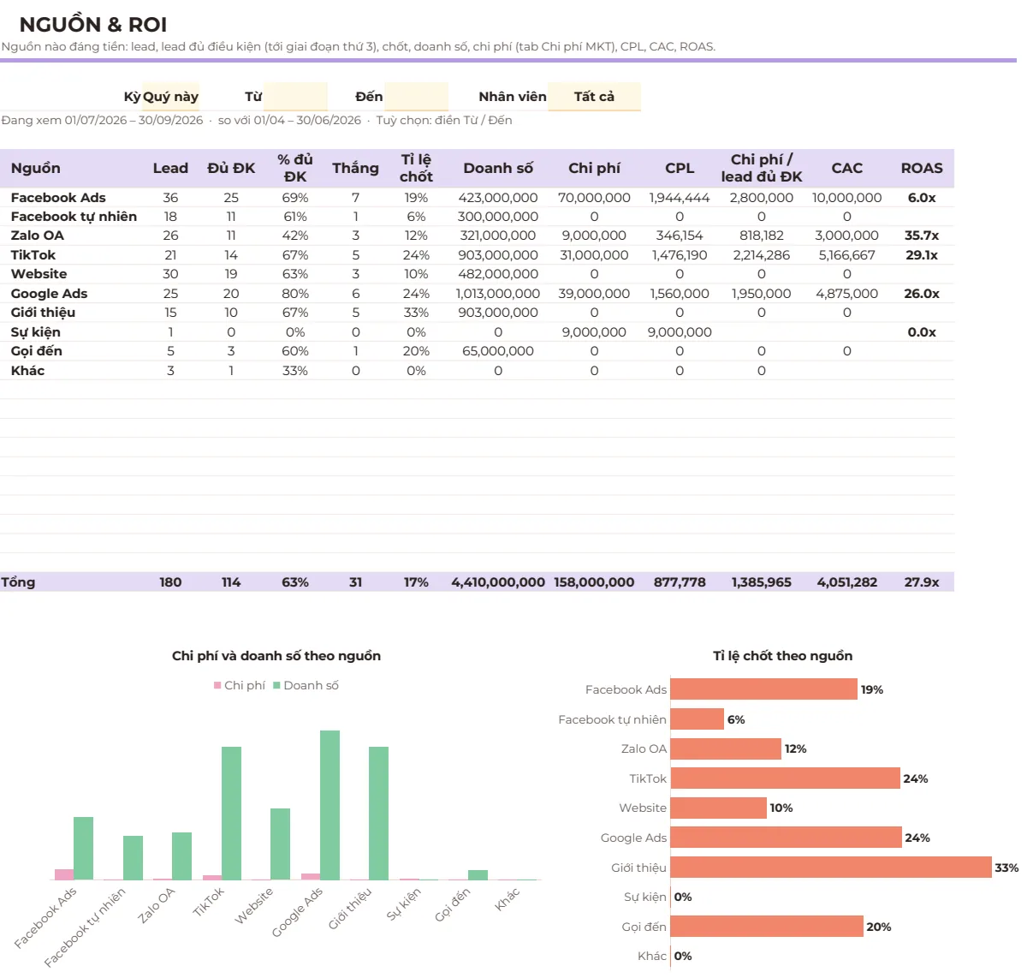Viewport: 1033px width, 978px height.
Task: Select the green Giới thiệu revenue column
Action: click(379, 813)
